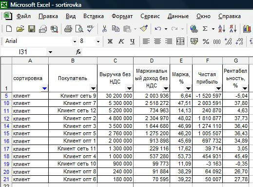Open the font size 8 dropdown
Screen dimensions: 253x187
point(98,42)
